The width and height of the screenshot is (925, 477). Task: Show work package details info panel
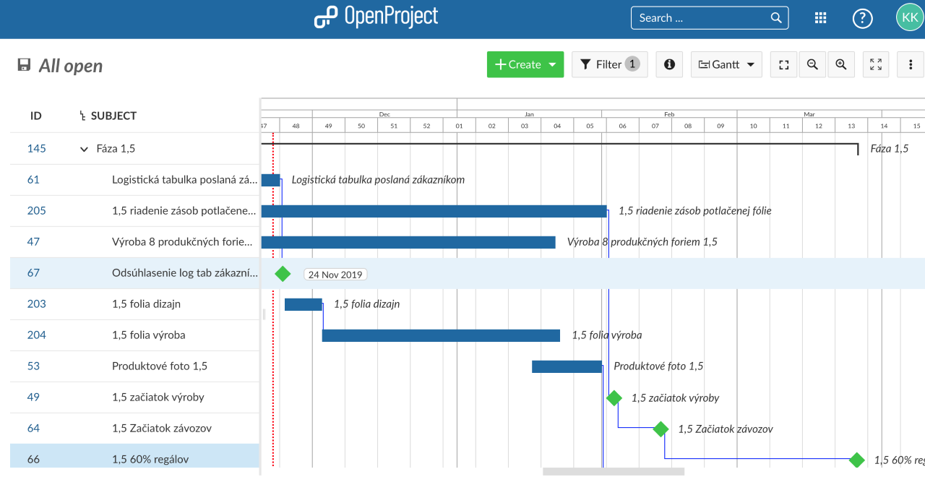[669, 64]
